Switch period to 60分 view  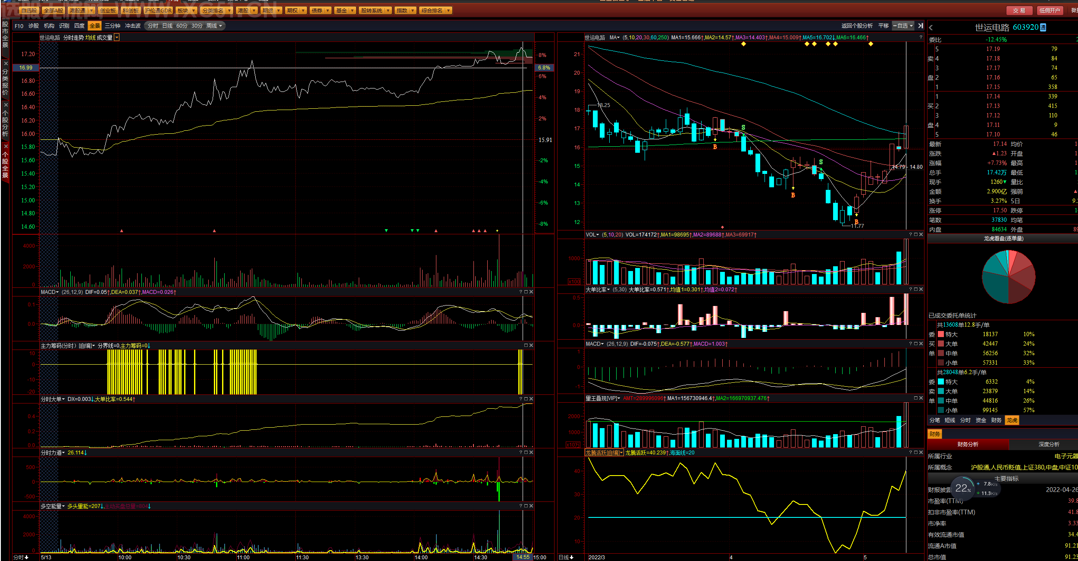pos(182,26)
